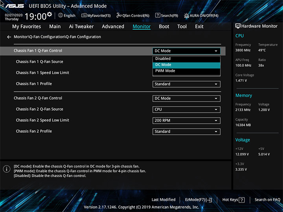The width and height of the screenshot is (283, 212).
Task: Select Chassis Fan 2 Q-Fan Control label
Action: pyautogui.click(x=38, y=98)
